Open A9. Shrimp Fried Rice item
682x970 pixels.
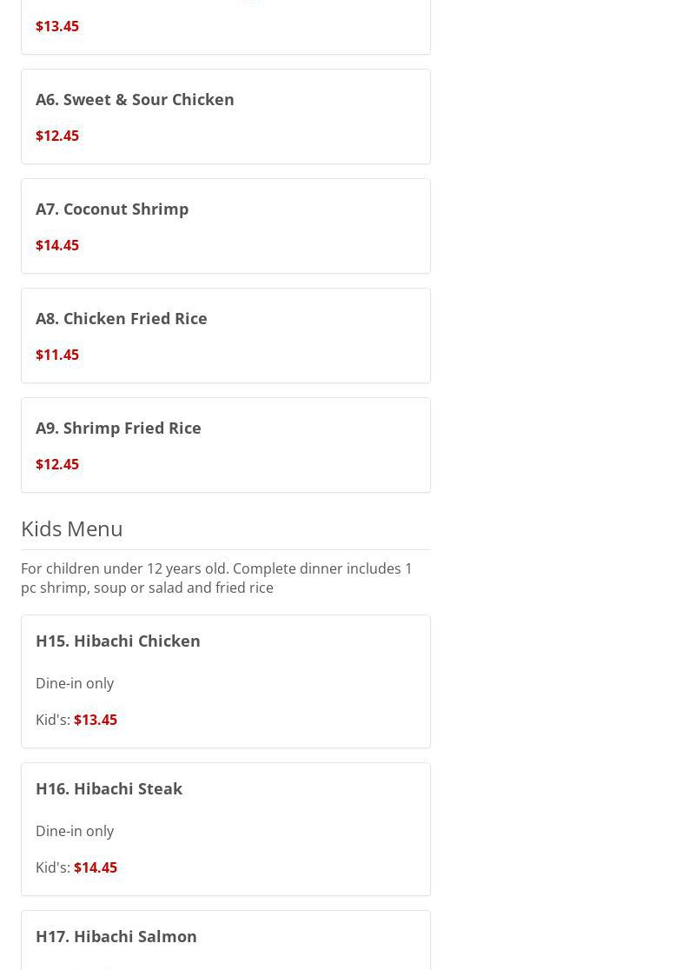click(118, 428)
